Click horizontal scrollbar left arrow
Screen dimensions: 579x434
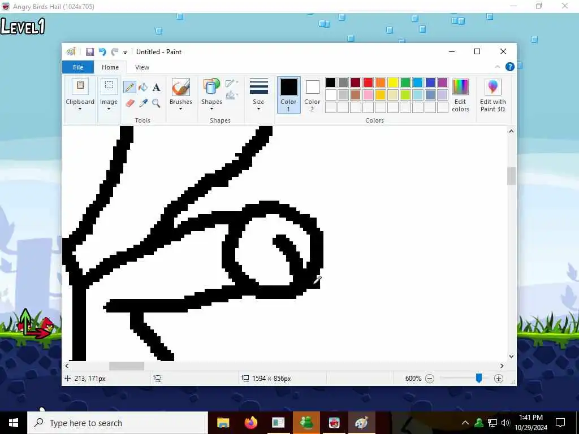pos(67,366)
